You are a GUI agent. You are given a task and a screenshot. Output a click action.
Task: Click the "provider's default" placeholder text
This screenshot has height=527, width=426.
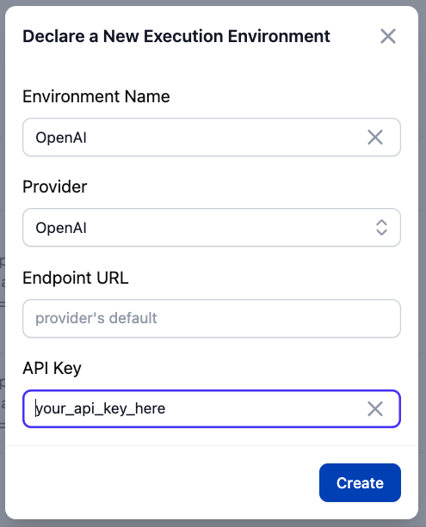coord(96,318)
